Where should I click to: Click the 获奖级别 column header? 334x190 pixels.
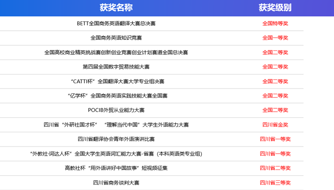[x=275, y=8]
